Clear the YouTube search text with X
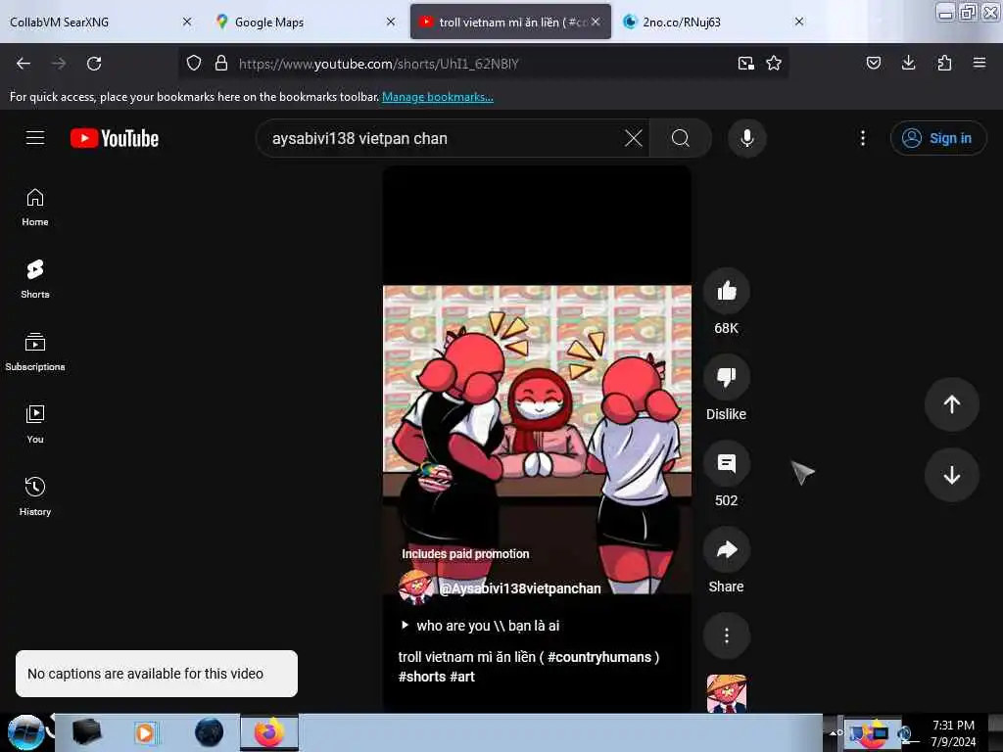The width and height of the screenshot is (1003, 752). tap(634, 138)
